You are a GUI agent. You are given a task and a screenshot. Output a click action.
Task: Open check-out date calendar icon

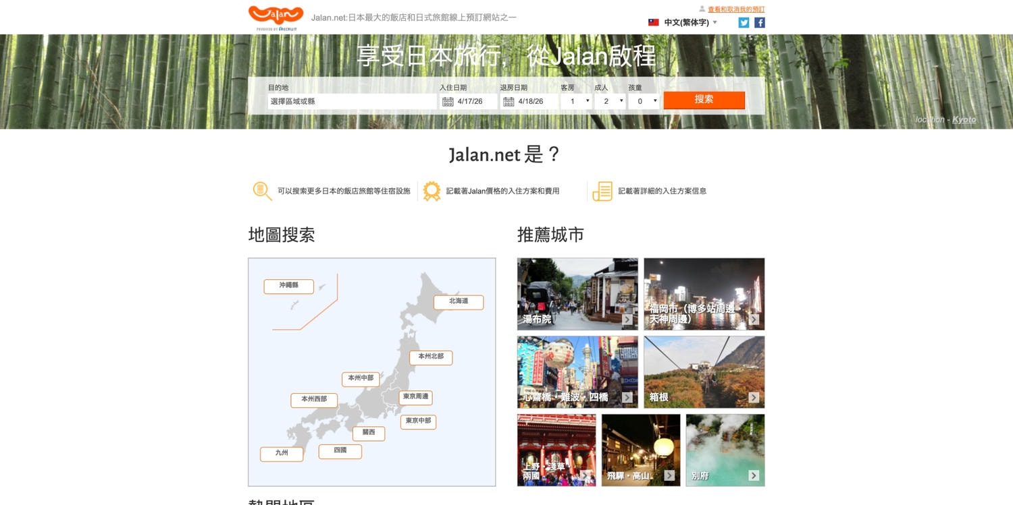509,102
